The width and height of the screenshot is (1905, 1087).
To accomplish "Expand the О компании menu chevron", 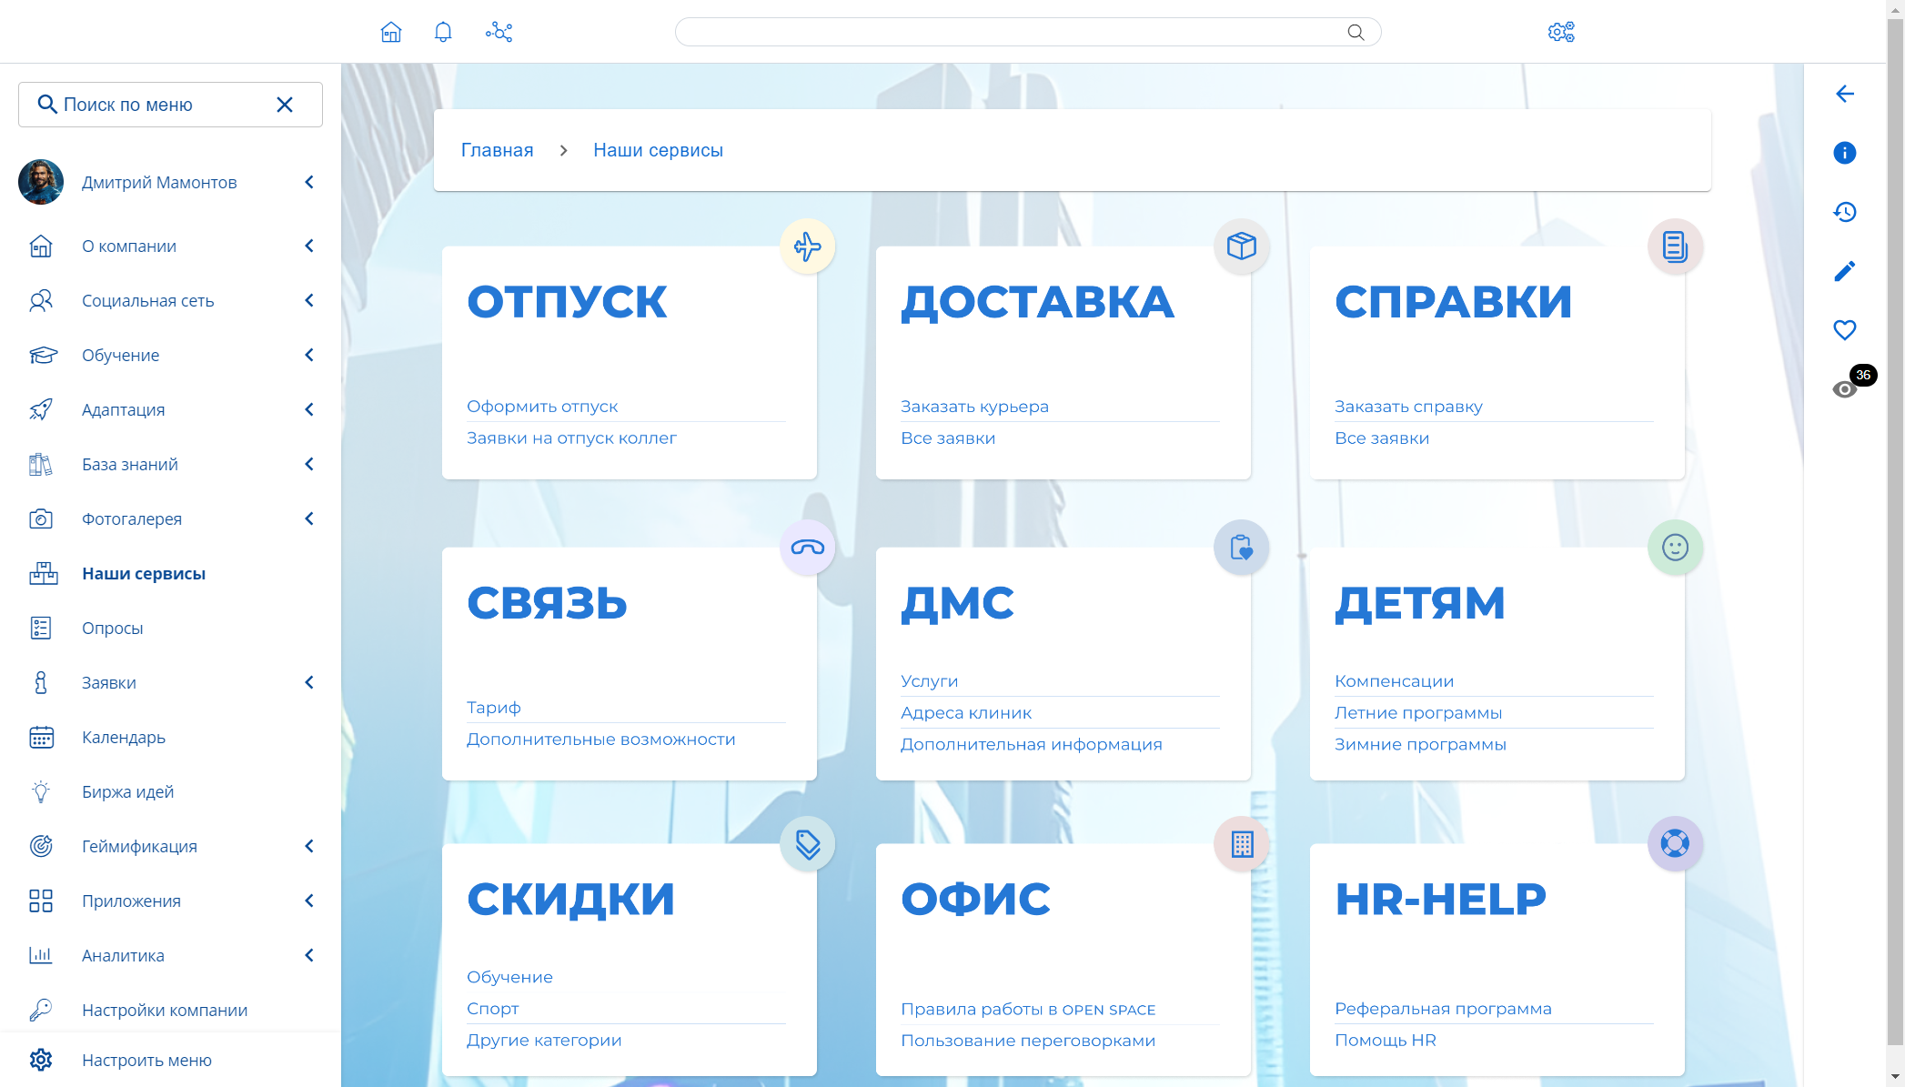I will coord(309,246).
